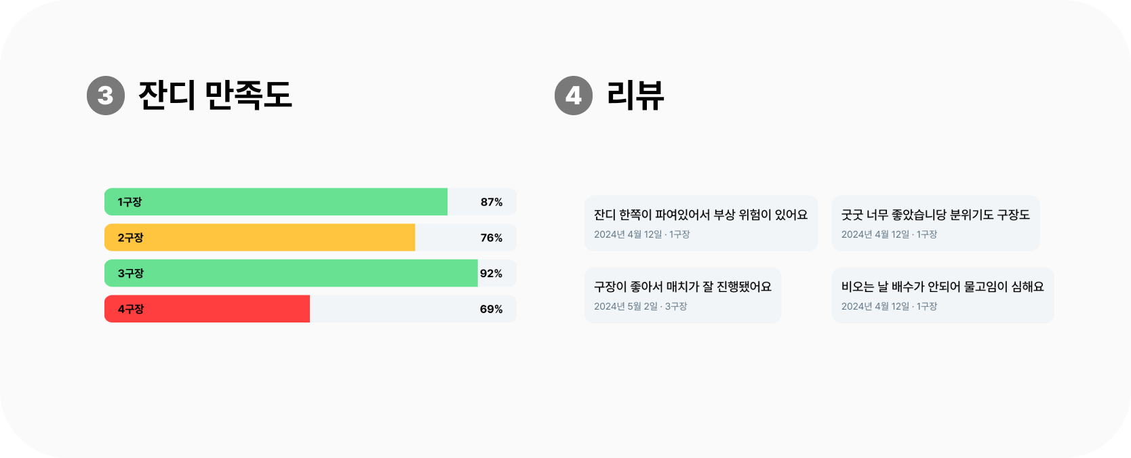Click the 69% value label
This screenshot has height=458, width=1131.
tap(491, 309)
